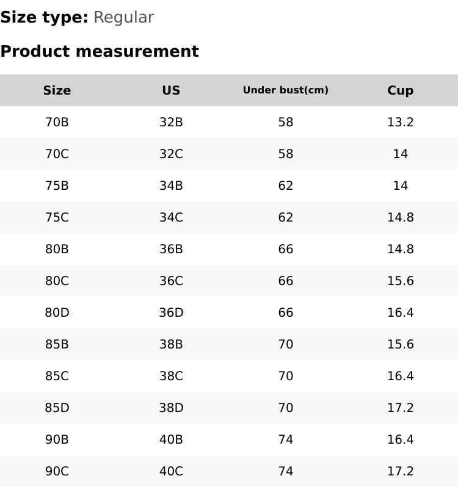Click the 34B US size cell
The height and width of the screenshot is (487, 458).
point(171,186)
